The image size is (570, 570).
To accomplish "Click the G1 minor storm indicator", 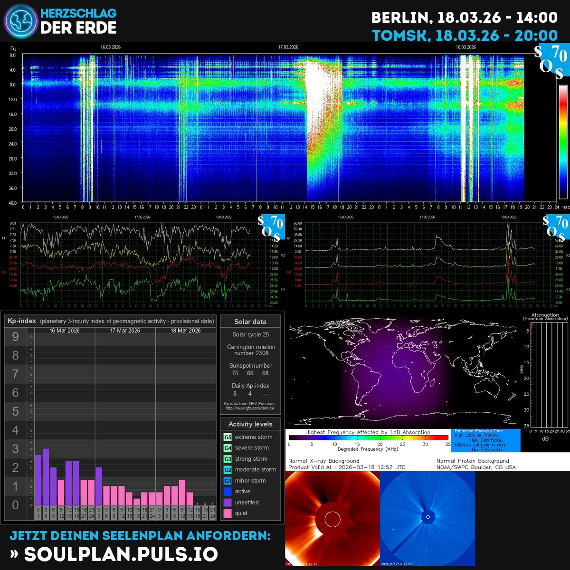I will [x=227, y=480].
